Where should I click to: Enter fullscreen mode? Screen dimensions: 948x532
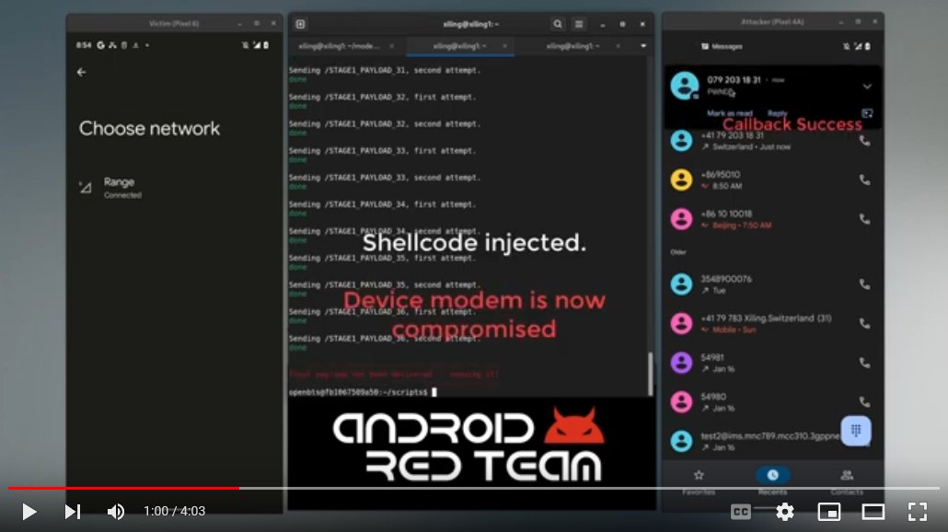918,512
